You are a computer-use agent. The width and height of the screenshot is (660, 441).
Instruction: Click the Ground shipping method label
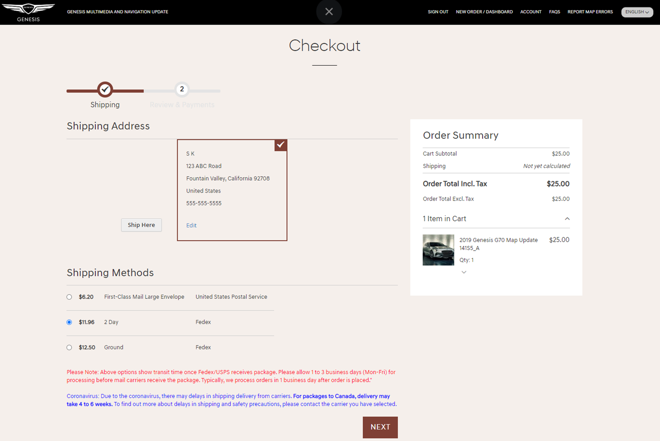[x=114, y=347]
